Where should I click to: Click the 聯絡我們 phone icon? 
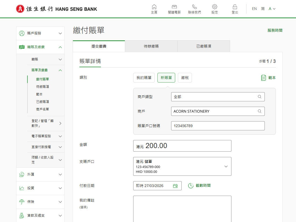[195, 7]
